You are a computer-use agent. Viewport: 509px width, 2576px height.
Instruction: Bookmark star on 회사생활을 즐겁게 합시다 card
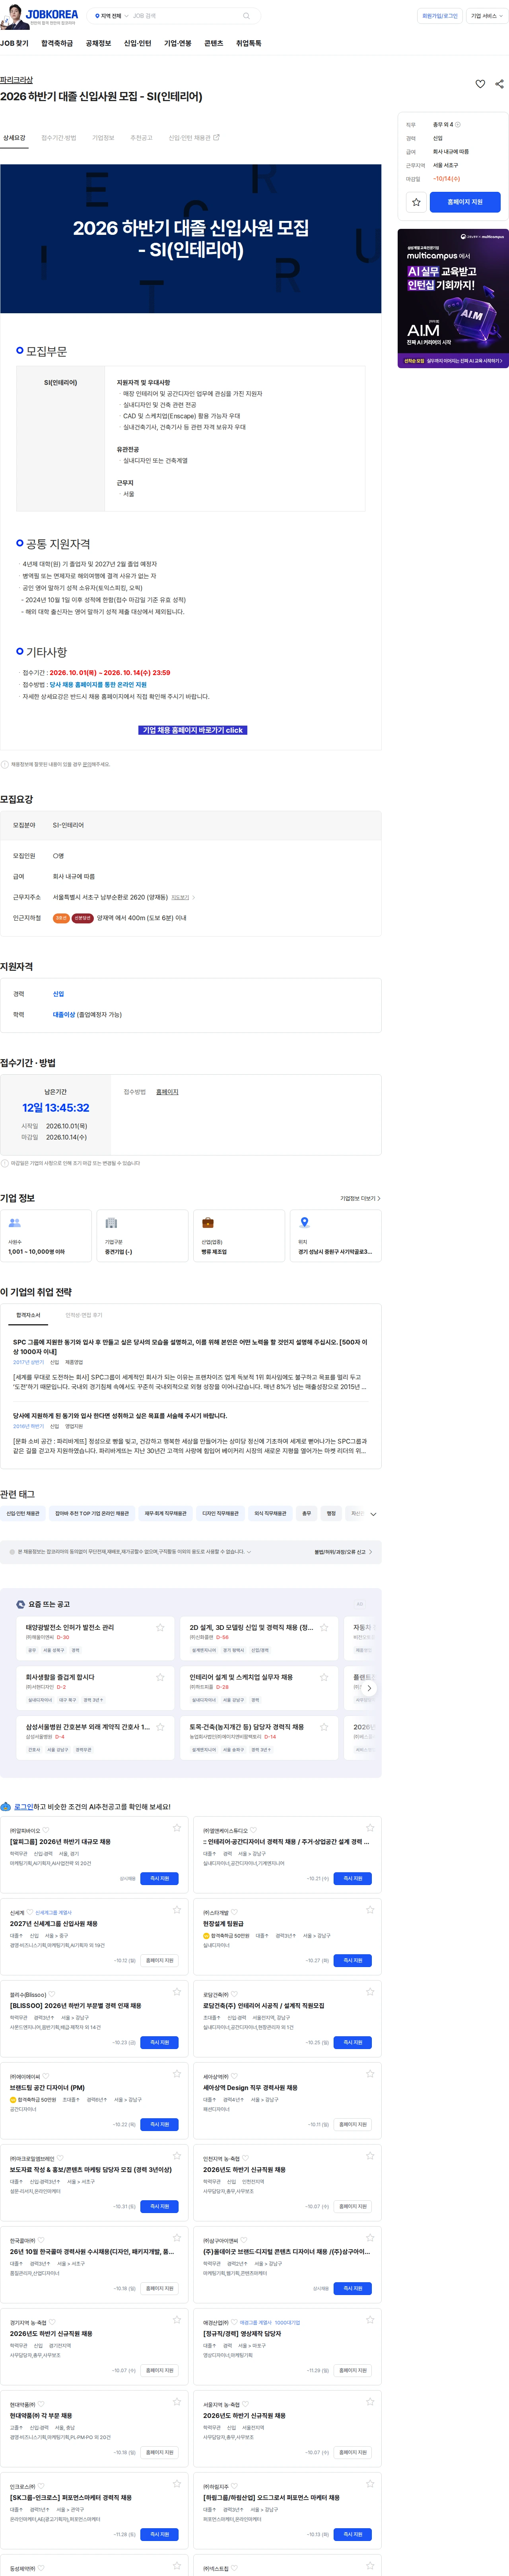click(x=160, y=1677)
